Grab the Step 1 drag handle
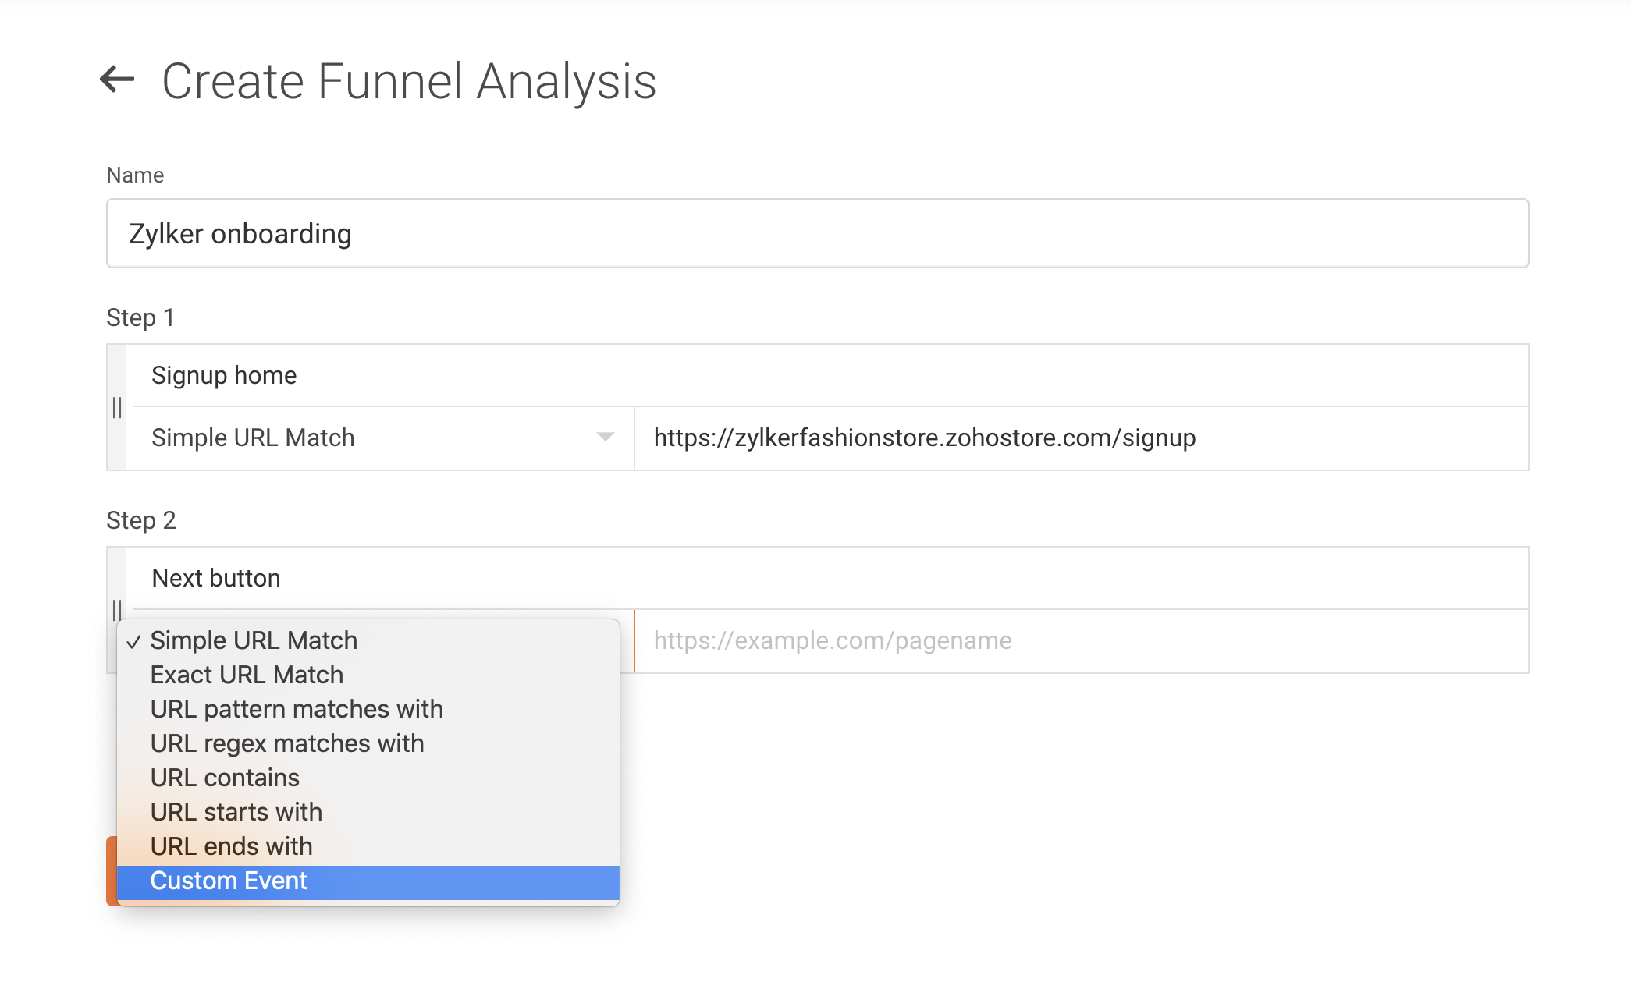The image size is (1631, 989). [x=117, y=407]
